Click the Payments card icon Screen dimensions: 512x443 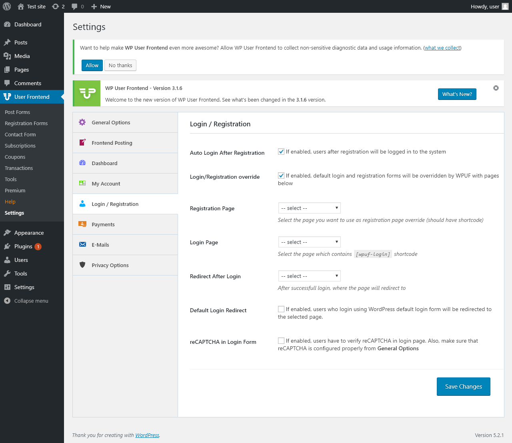(x=82, y=224)
